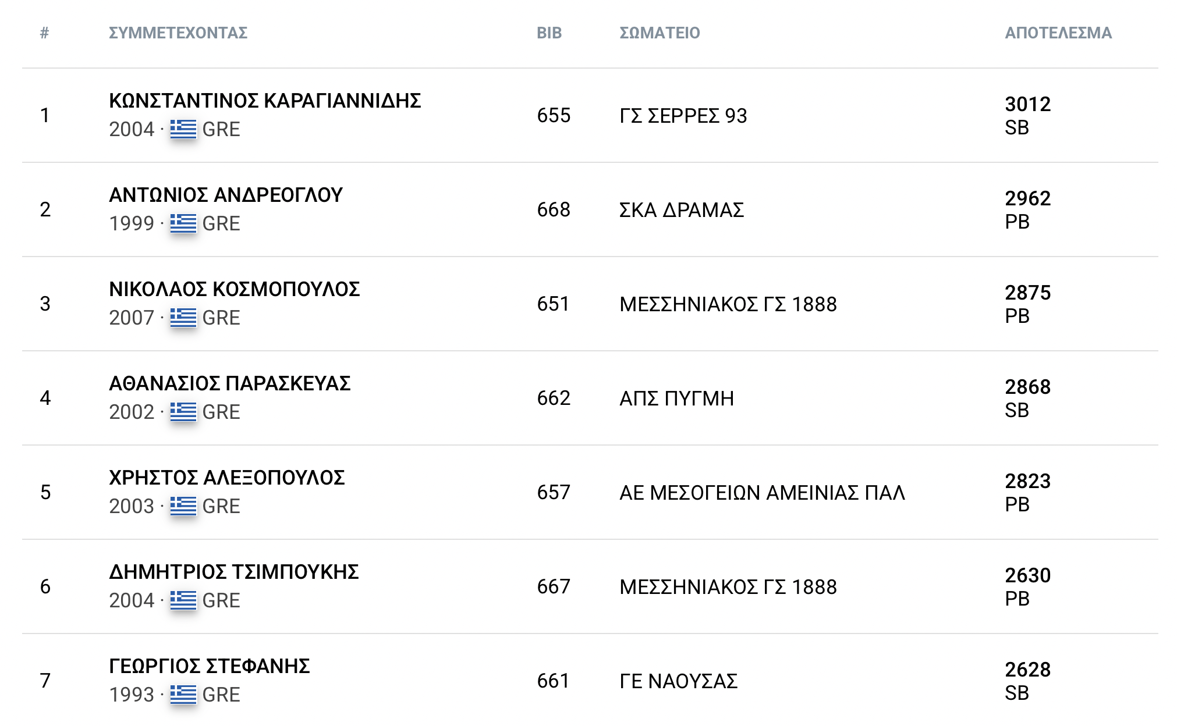This screenshot has width=1177, height=726.
Task: Click Greek flag beside ΚΩΝΣΤΑΝΤΙΝΟΣ ΚΑΡΑΓΙΑΝΝΙΔΗΣ
Action: click(183, 129)
